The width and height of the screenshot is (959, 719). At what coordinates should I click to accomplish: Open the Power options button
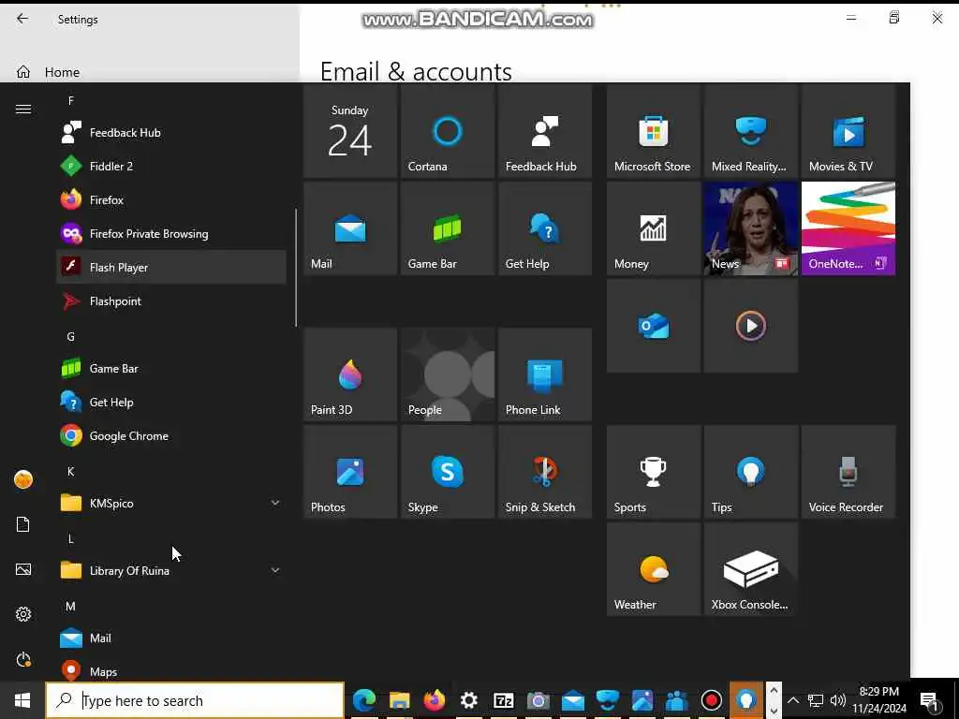click(23, 660)
